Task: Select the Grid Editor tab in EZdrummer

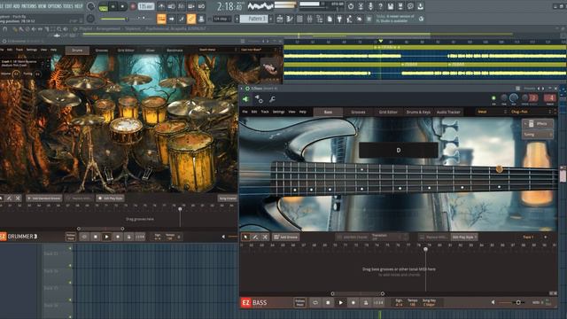Action: click(x=126, y=51)
